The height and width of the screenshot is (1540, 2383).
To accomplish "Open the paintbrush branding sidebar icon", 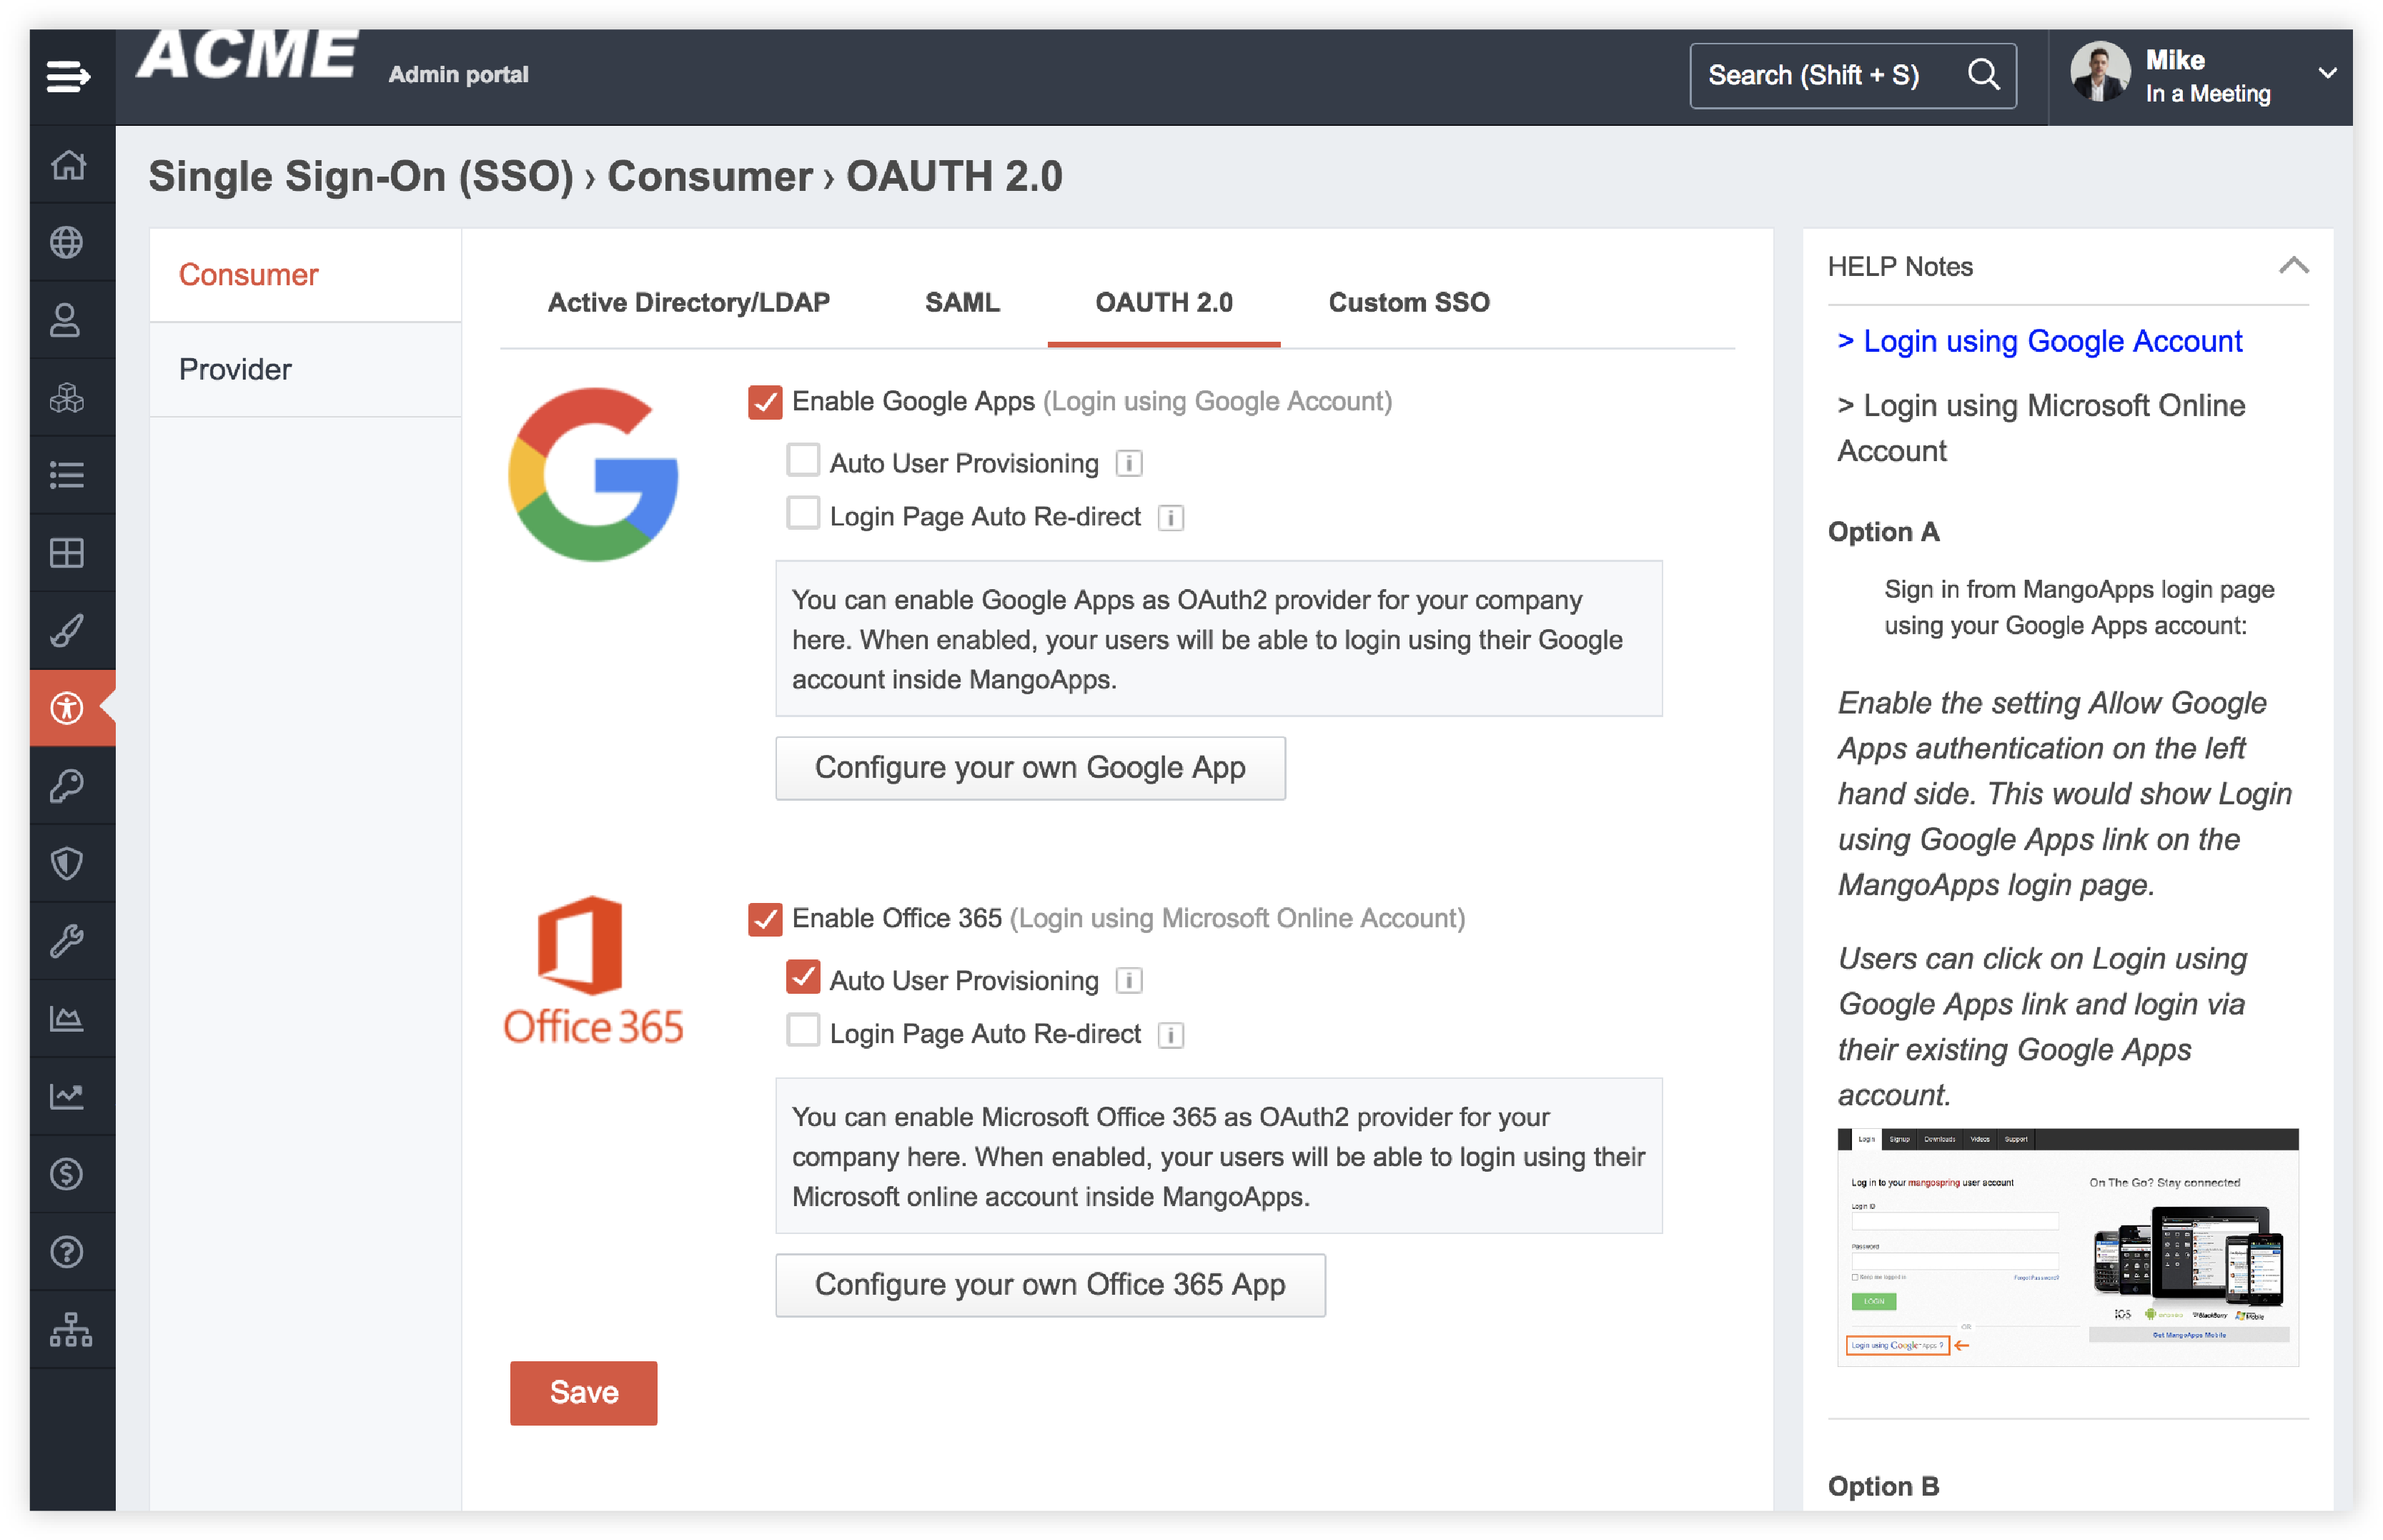I will pyautogui.click(x=67, y=630).
